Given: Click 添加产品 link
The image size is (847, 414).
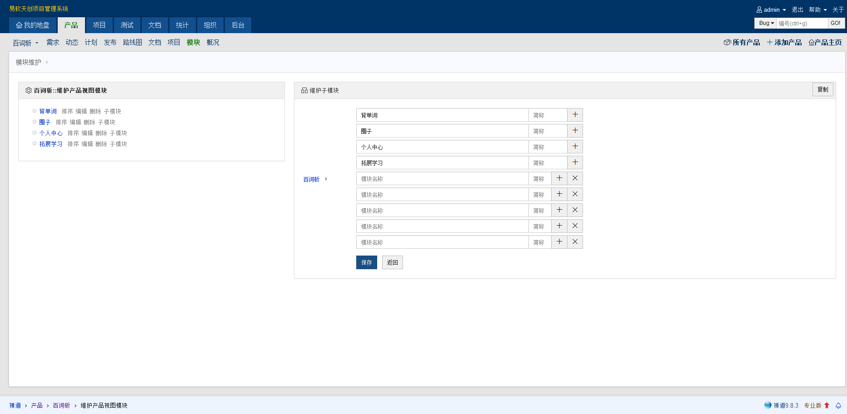Looking at the screenshot, I should point(785,42).
